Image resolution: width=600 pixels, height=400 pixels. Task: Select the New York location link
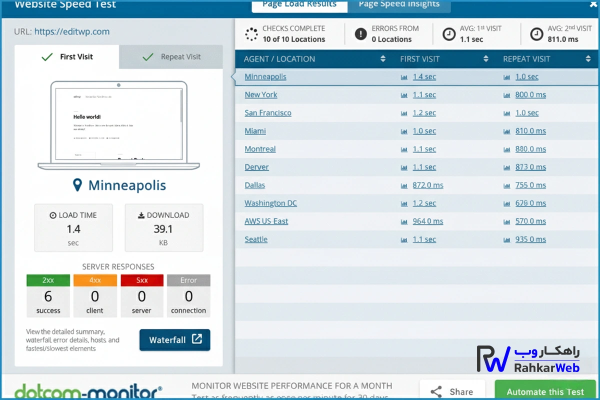261,95
